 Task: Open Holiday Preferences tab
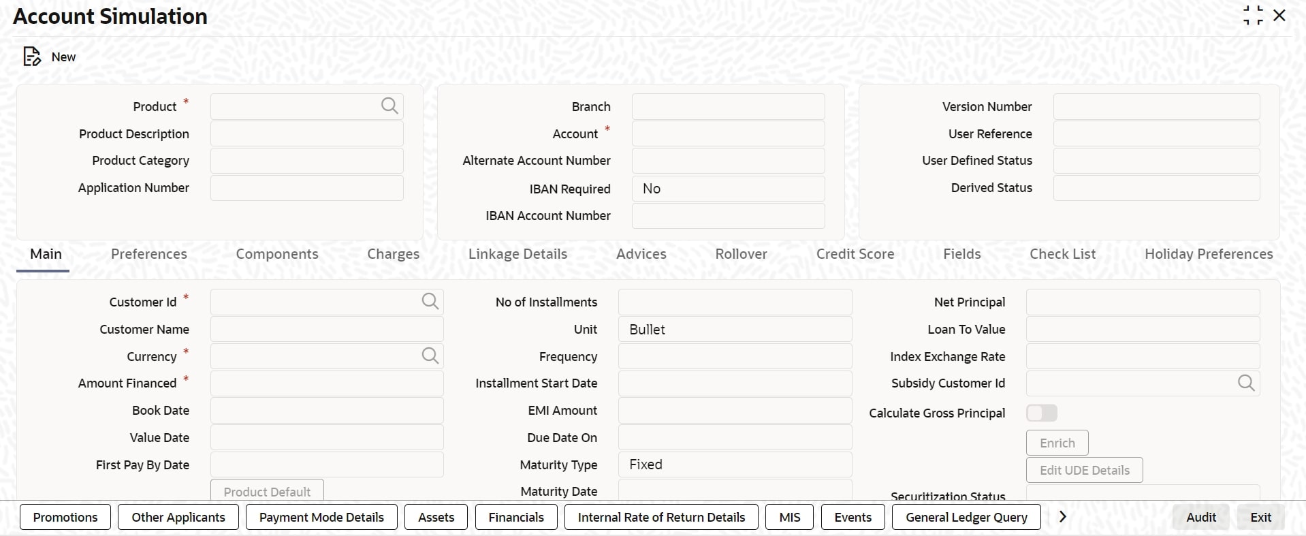[1209, 254]
